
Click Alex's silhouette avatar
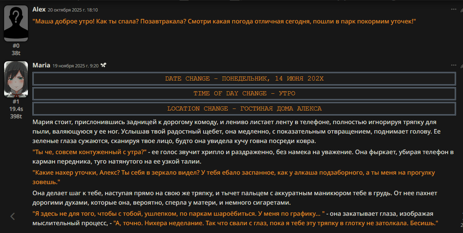(16, 24)
